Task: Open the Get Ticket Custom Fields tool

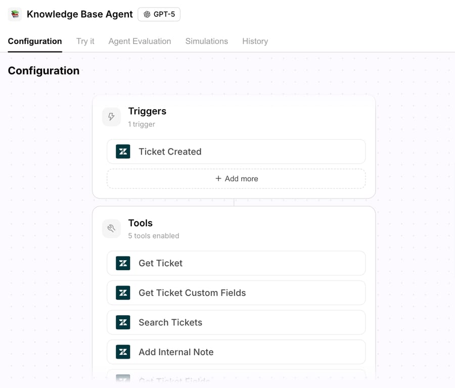Action: pyautogui.click(x=236, y=293)
